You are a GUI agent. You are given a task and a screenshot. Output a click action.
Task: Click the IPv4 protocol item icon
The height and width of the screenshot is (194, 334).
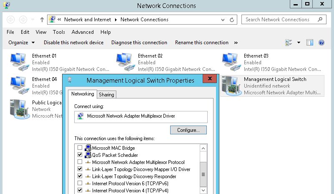pyautogui.click(x=88, y=190)
